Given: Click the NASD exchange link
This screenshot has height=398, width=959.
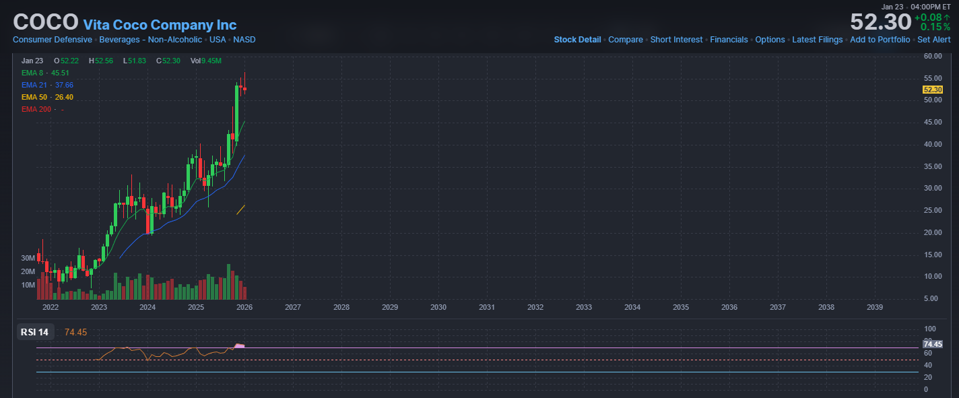Looking at the screenshot, I should [244, 40].
